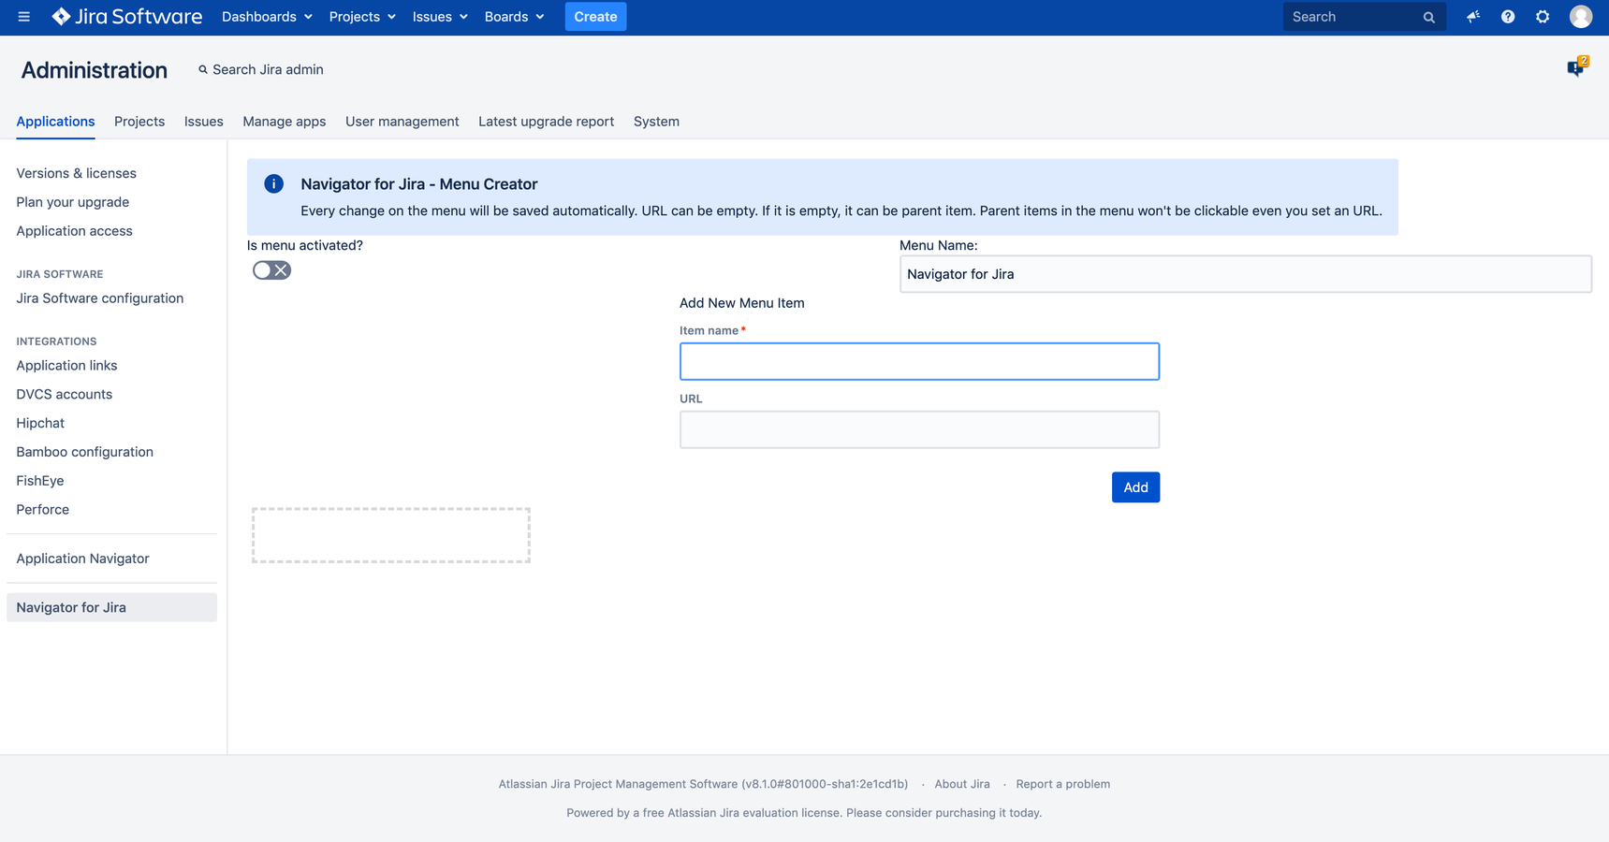Open Application access

[74, 231]
